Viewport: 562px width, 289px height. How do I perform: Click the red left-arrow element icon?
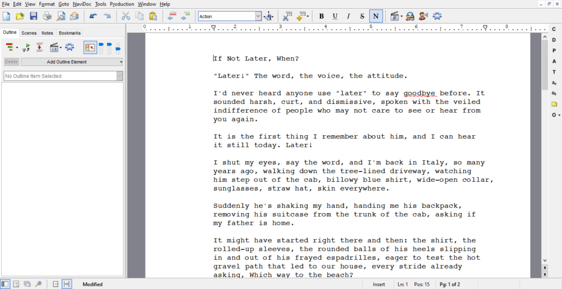(172, 16)
